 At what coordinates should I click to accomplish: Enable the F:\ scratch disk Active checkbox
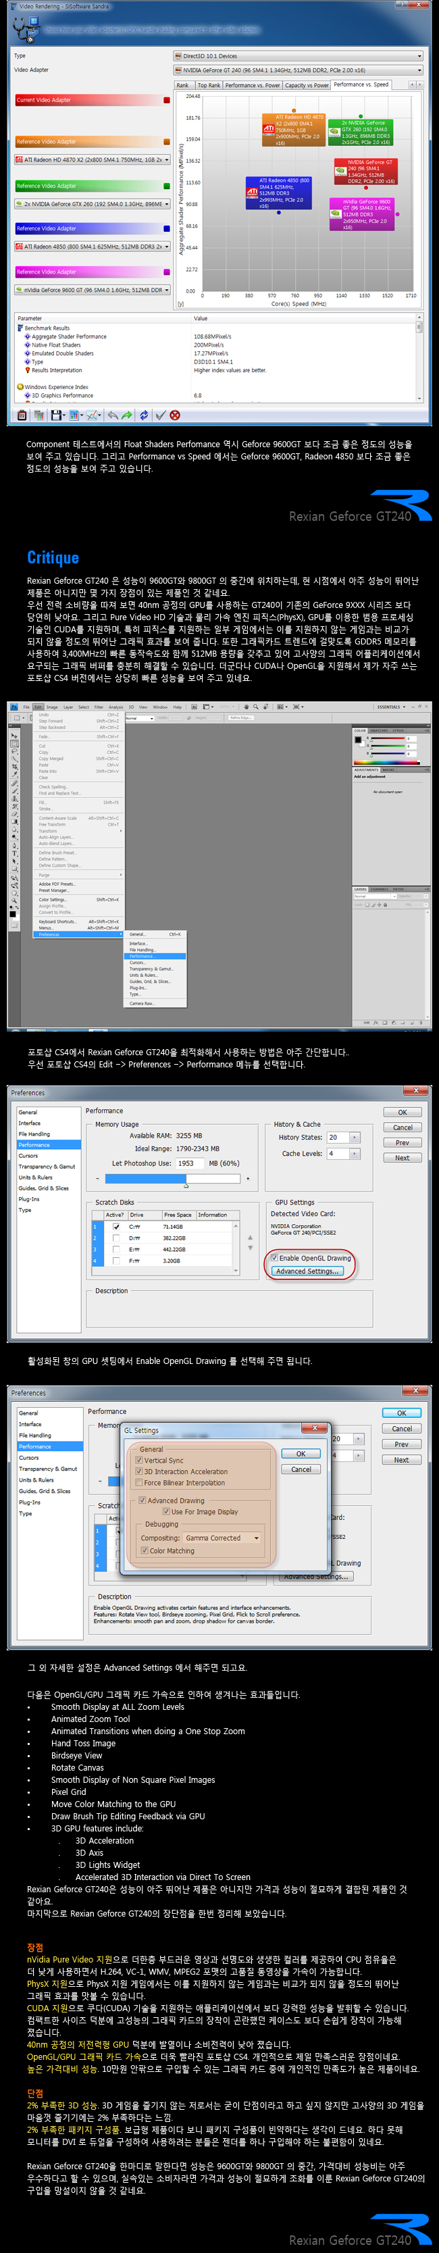click(x=115, y=1261)
